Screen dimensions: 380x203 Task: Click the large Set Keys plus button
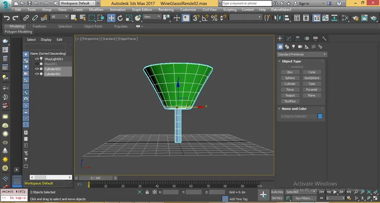[x=263, y=194]
